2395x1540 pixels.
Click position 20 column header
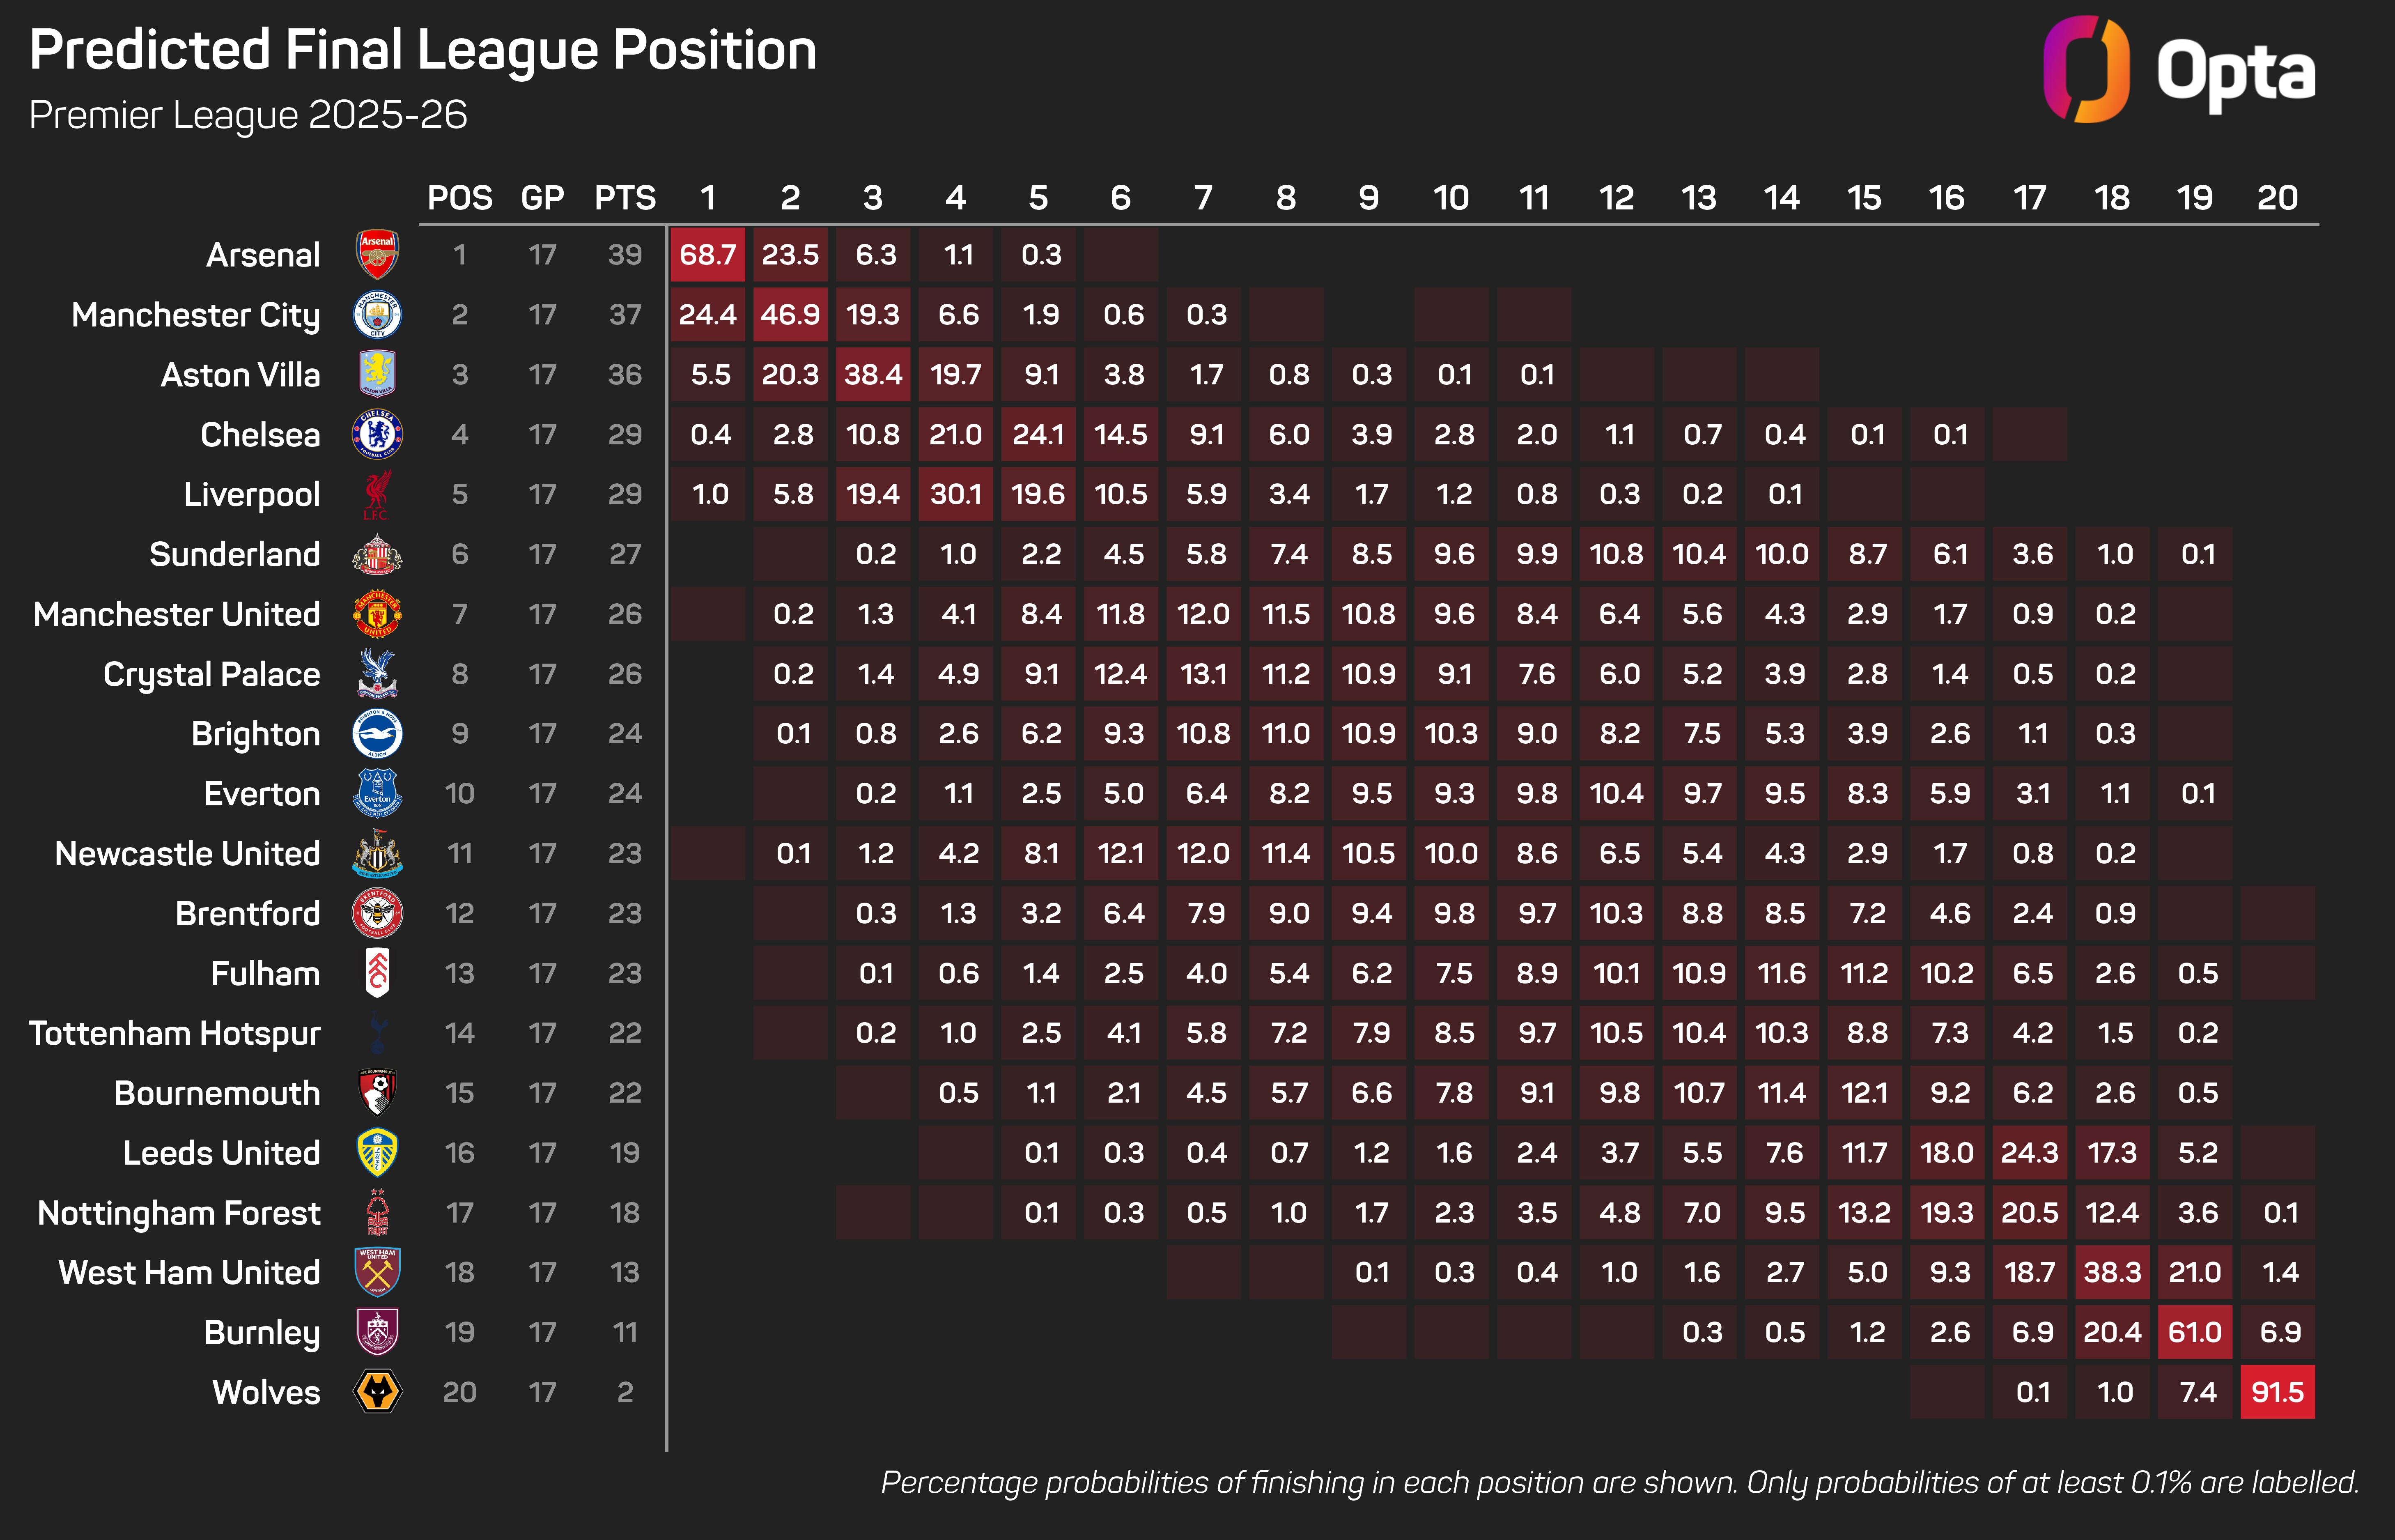(x=2277, y=198)
